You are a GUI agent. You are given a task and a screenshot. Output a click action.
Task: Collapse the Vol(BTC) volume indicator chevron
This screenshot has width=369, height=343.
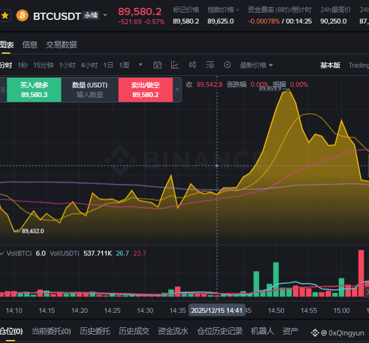(2, 253)
